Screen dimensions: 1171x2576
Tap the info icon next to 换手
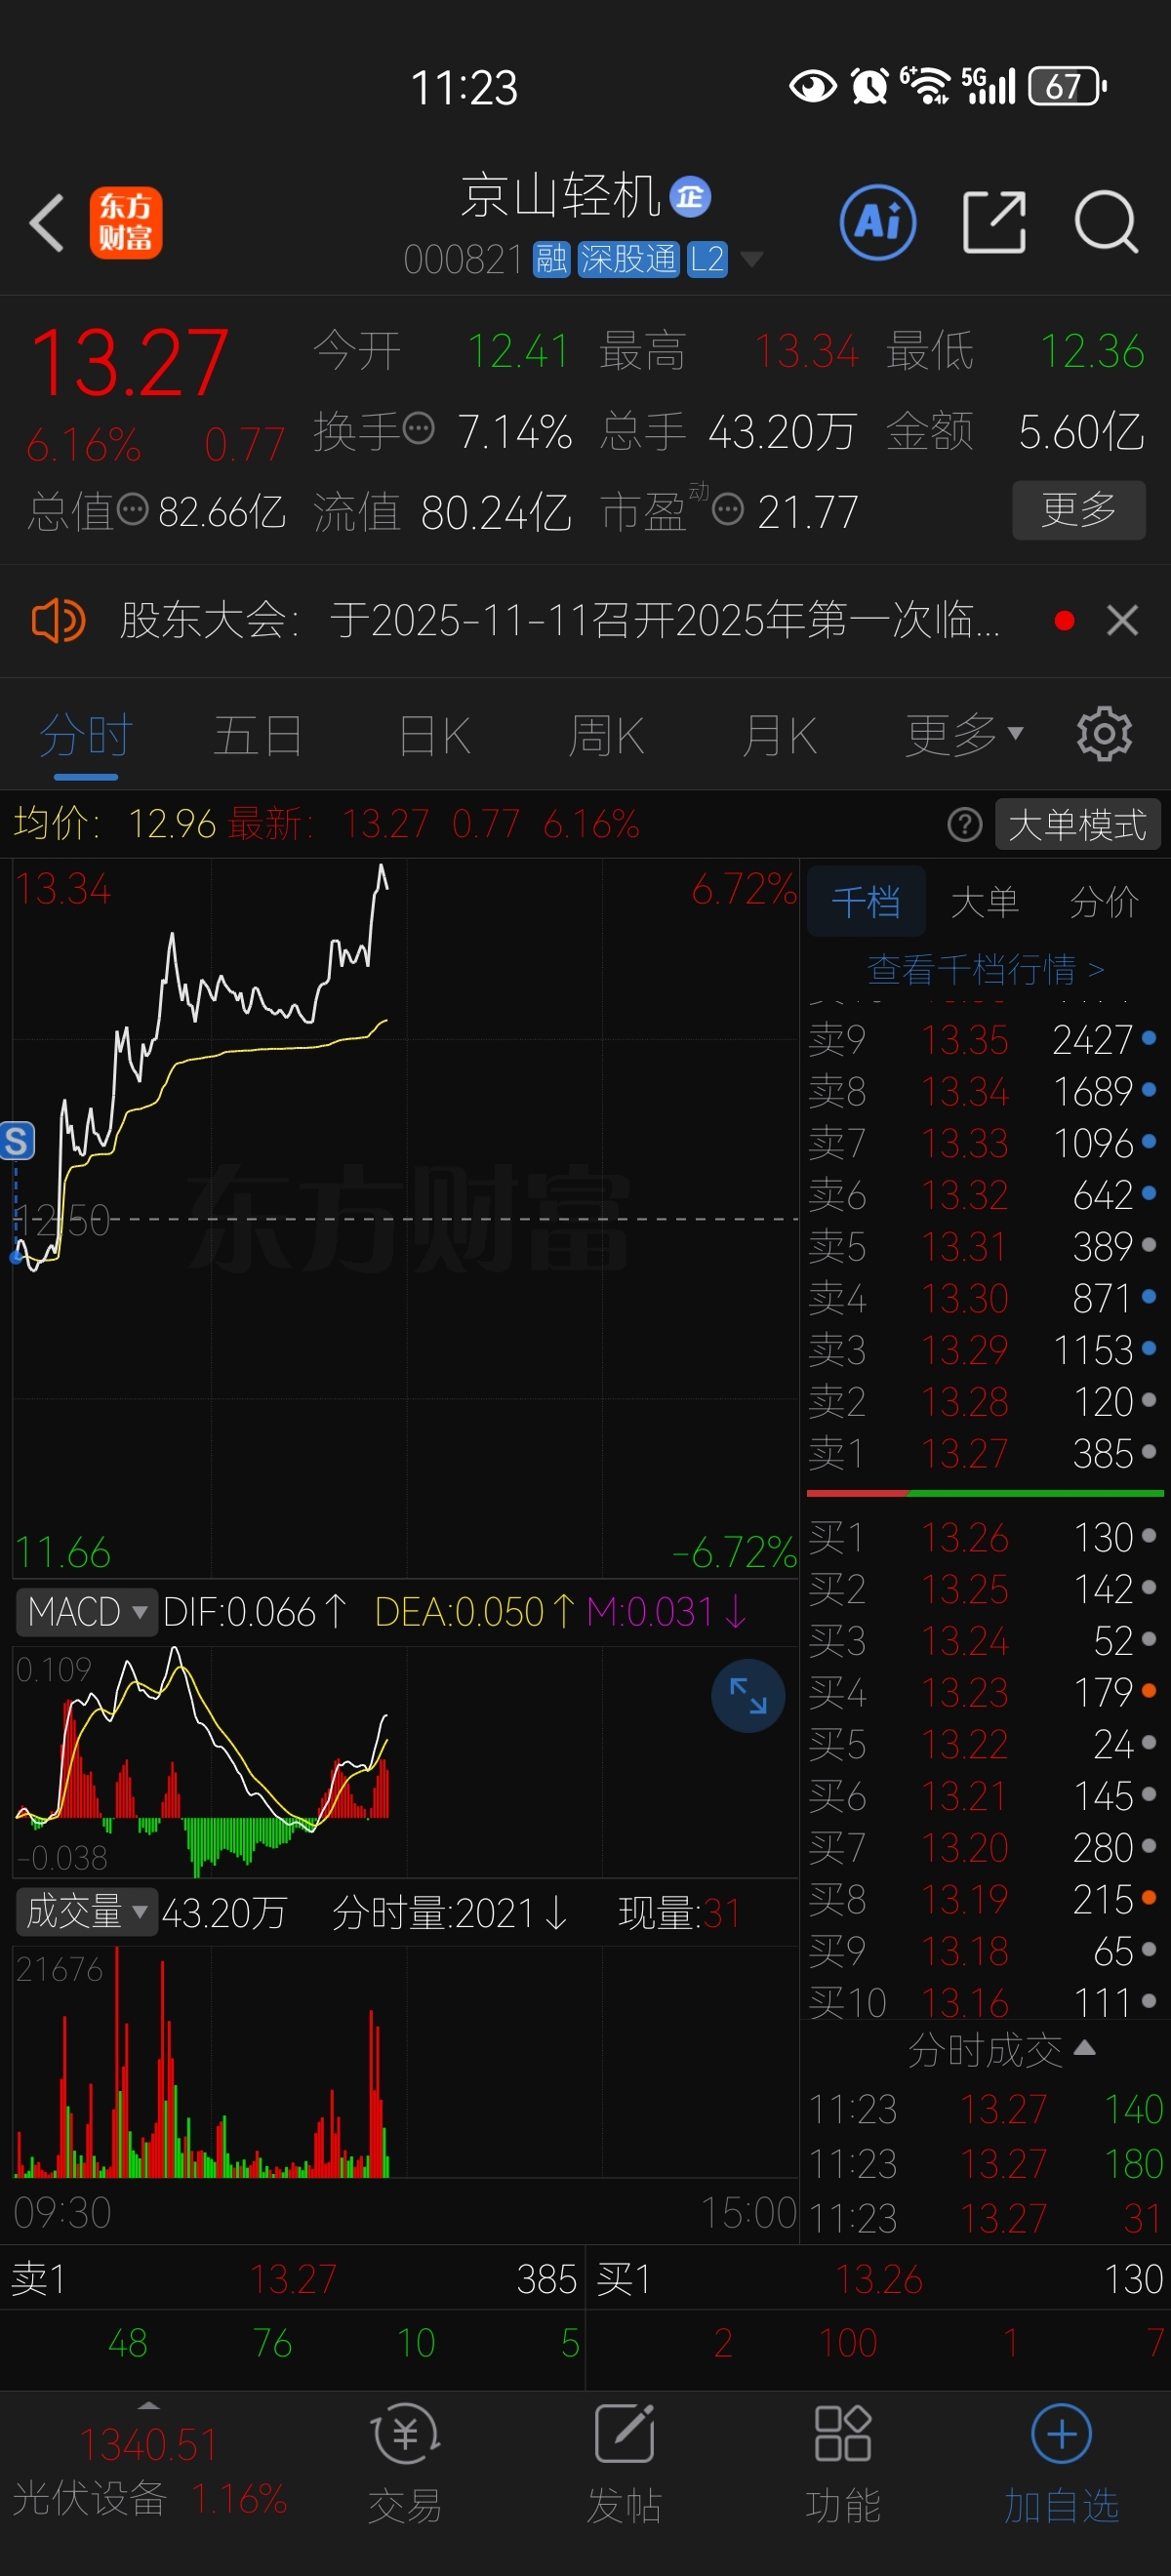click(418, 430)
